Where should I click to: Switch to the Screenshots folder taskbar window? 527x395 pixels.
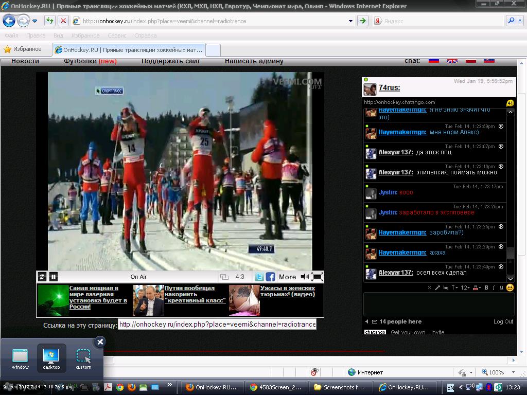[340, 387]
